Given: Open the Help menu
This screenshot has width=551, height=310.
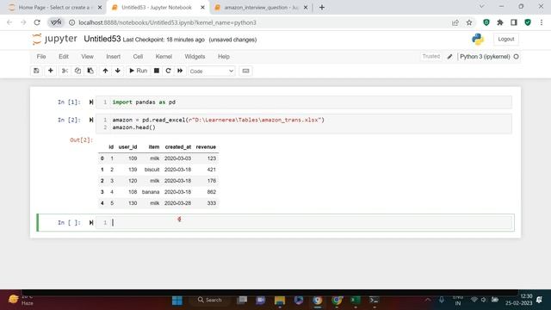Looking at the screenshot, I should coord(224,57).
